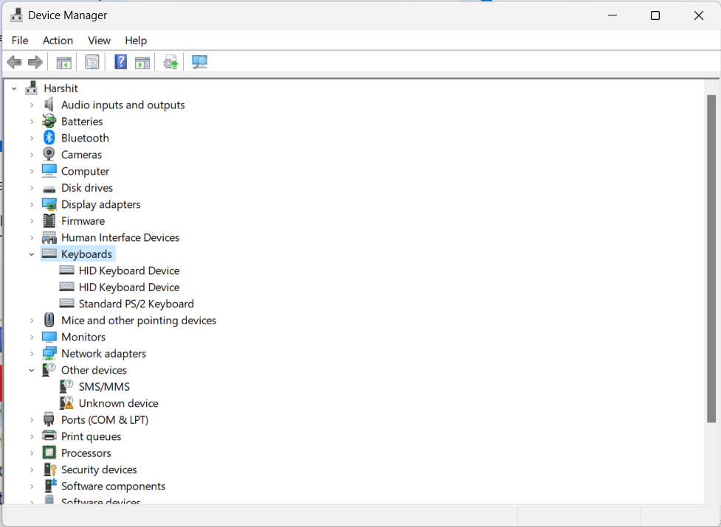Select the Standard PS/2 Keyboard device
The image size is (721, 527).
[x=136, y=304]
